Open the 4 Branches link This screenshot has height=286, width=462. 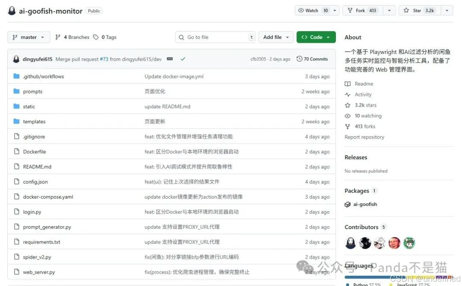pos(72,37)
